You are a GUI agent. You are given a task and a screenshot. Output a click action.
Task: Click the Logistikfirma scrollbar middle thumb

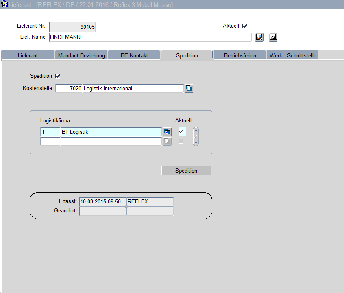click(196, 137)
